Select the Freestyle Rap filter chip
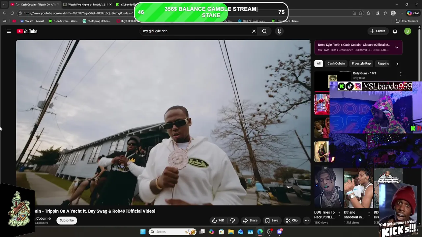Screen dimensions: 422x237 click(x=361, y=64)
